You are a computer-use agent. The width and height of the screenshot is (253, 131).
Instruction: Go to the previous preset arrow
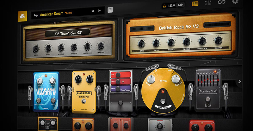point(93,11)
